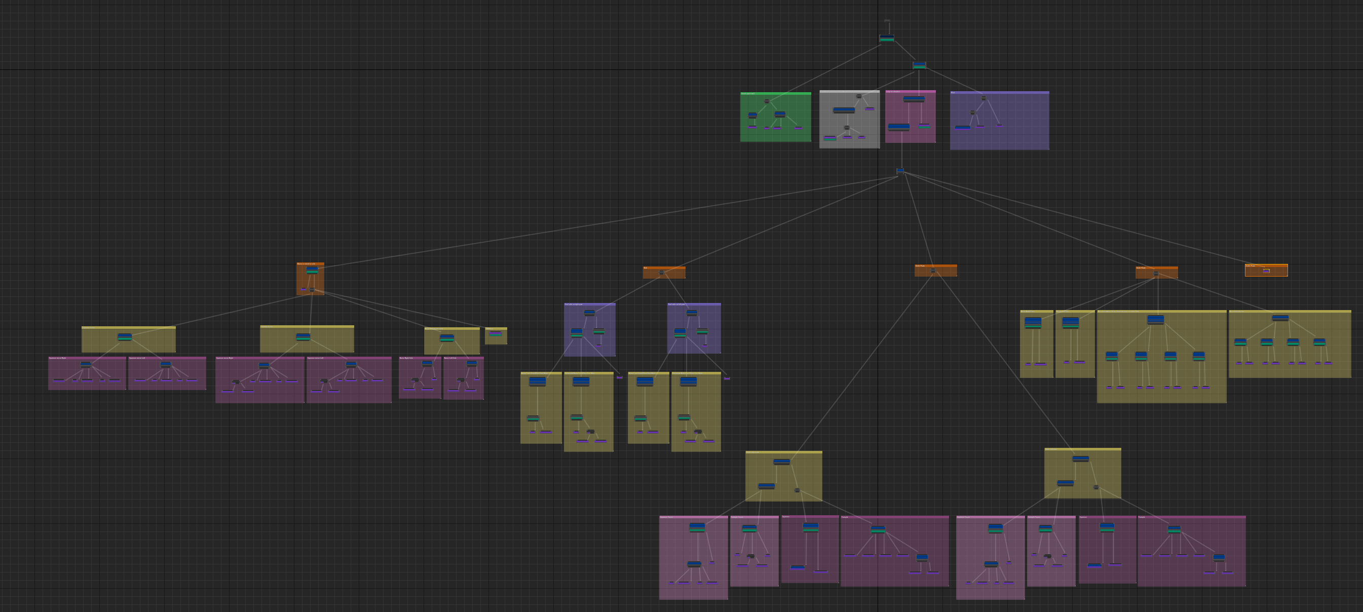Select top node in lower-left yellow box above pink row
Image resolution: width=1363 pixels, height=612 pixels.
[781, 462]
